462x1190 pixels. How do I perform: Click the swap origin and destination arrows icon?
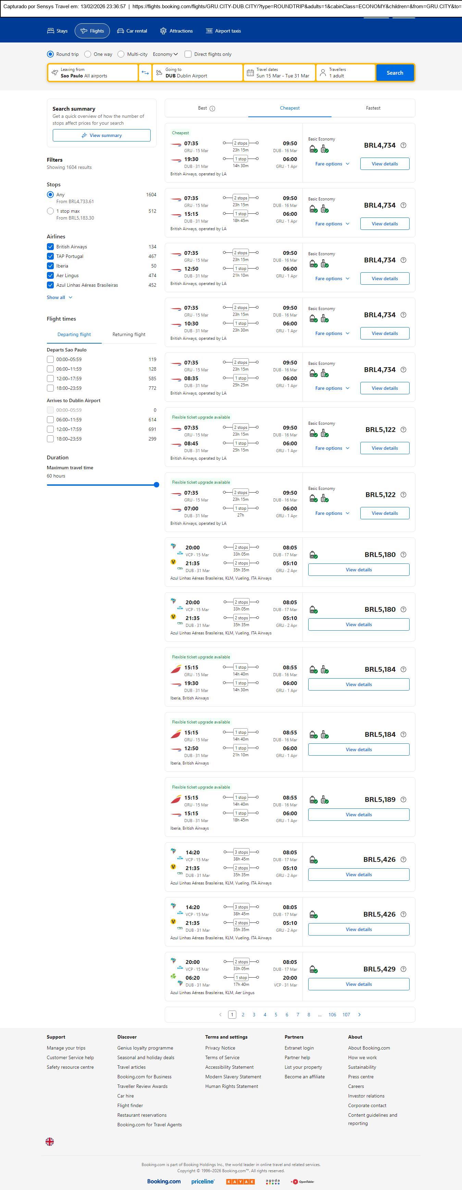click(x=145, y=73)
